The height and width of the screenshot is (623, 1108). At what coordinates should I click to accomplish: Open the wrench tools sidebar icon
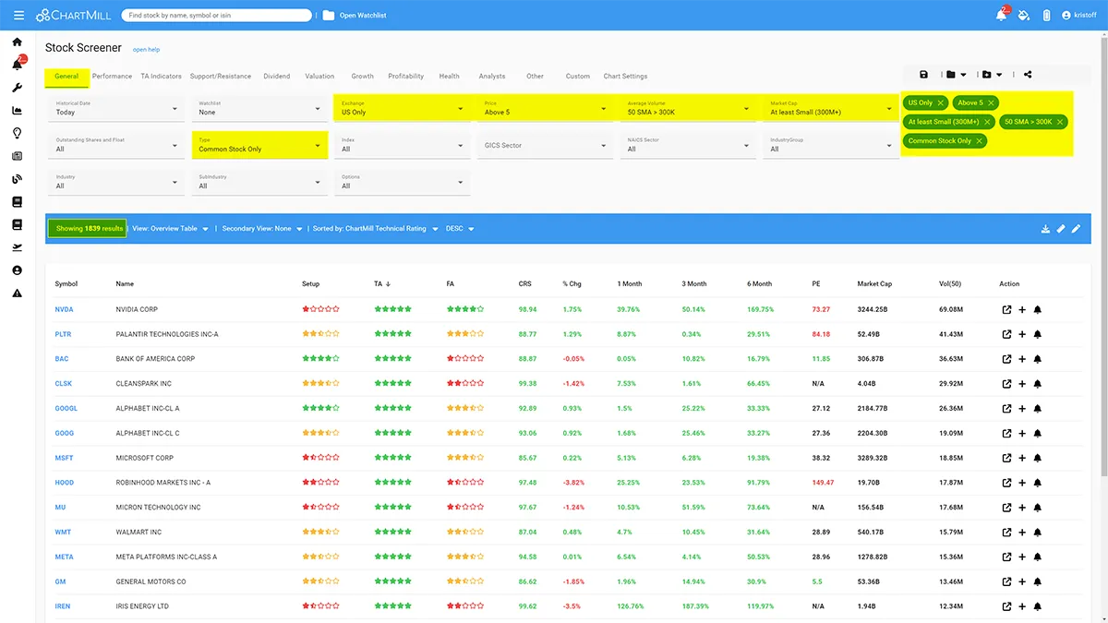(x=18, y=88)
